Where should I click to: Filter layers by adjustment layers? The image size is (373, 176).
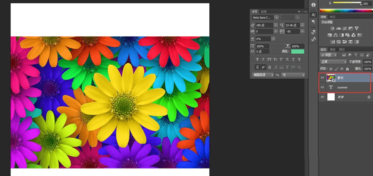pyautogui.click(x=350, y=55)
